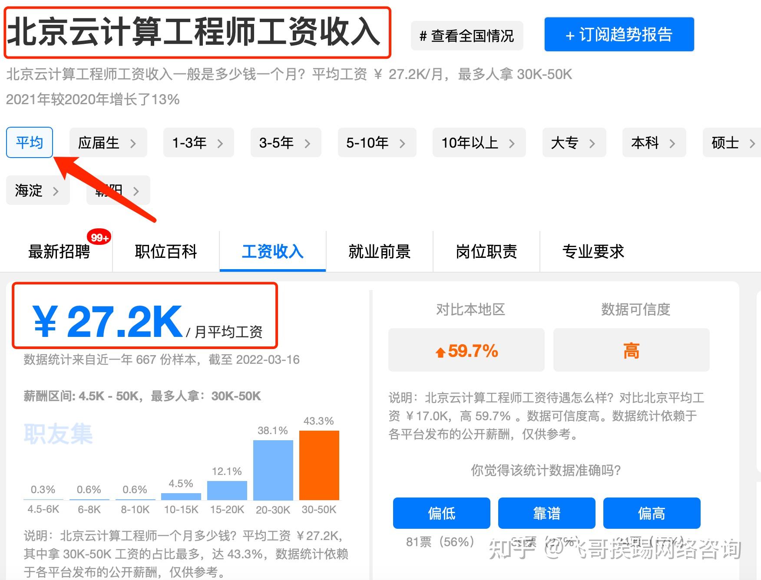Image resolution: width=761 pixels, height=580 pixels.
Task: Select the 平均 filter chip
Action: coord(30,142)
